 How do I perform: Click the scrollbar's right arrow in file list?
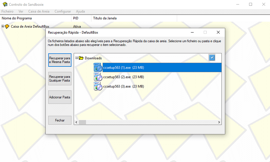coord(219,122)
